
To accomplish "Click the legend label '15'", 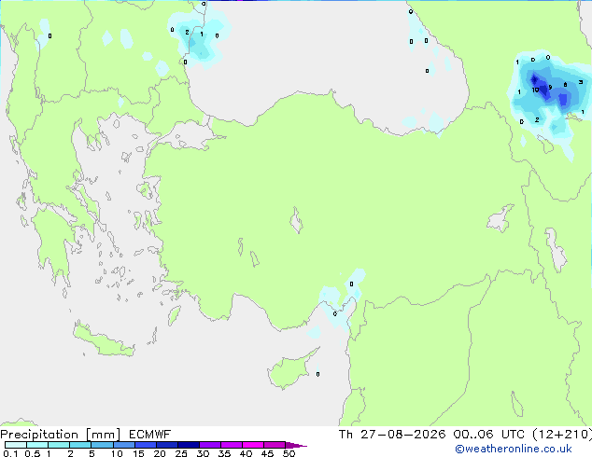I will 138,453.
